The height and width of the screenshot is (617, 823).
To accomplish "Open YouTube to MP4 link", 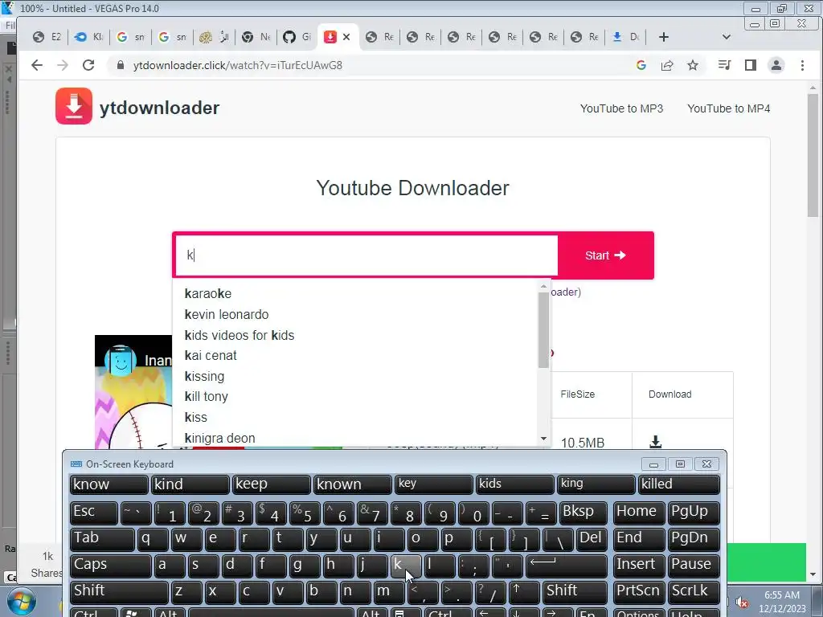I will click(x=728, y=108).
